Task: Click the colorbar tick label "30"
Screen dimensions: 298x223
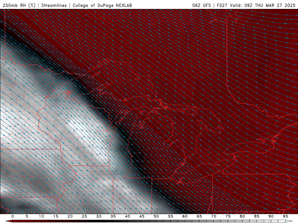Action: click(99, 216)
